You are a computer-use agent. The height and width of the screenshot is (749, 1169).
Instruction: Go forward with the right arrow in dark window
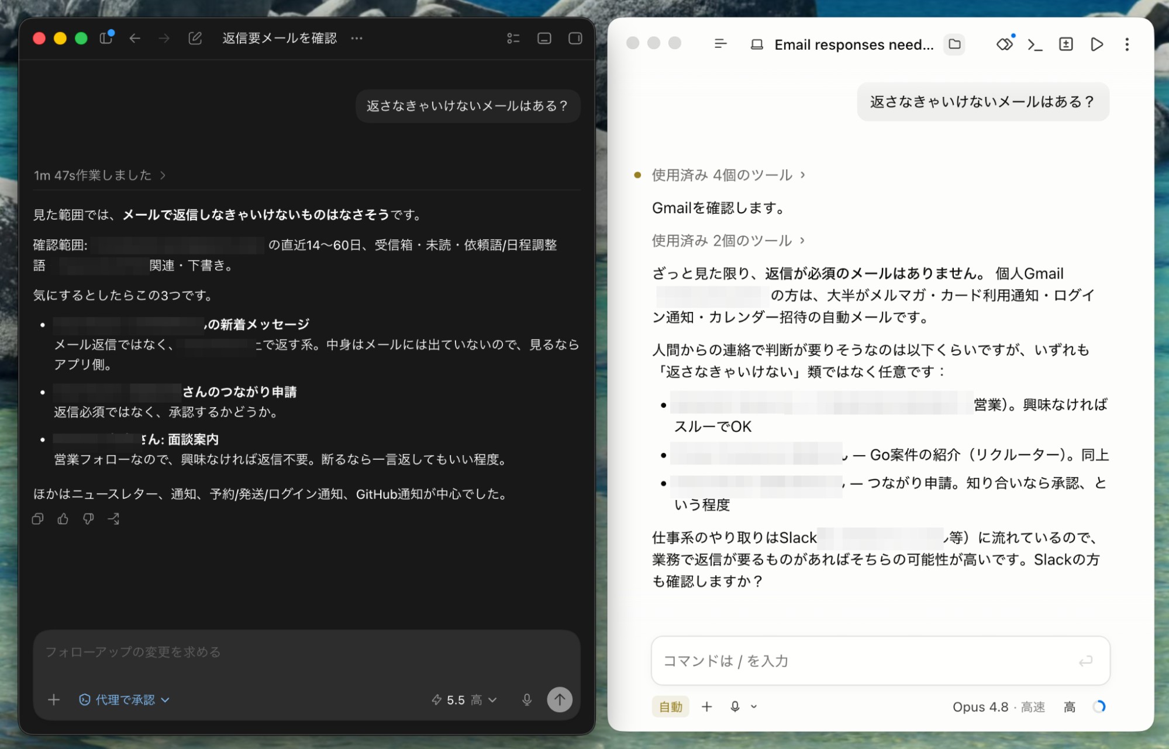[x=164, y=38]
